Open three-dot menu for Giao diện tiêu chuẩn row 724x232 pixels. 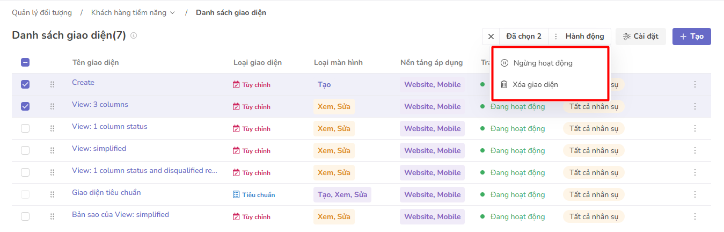click(694, 194)
